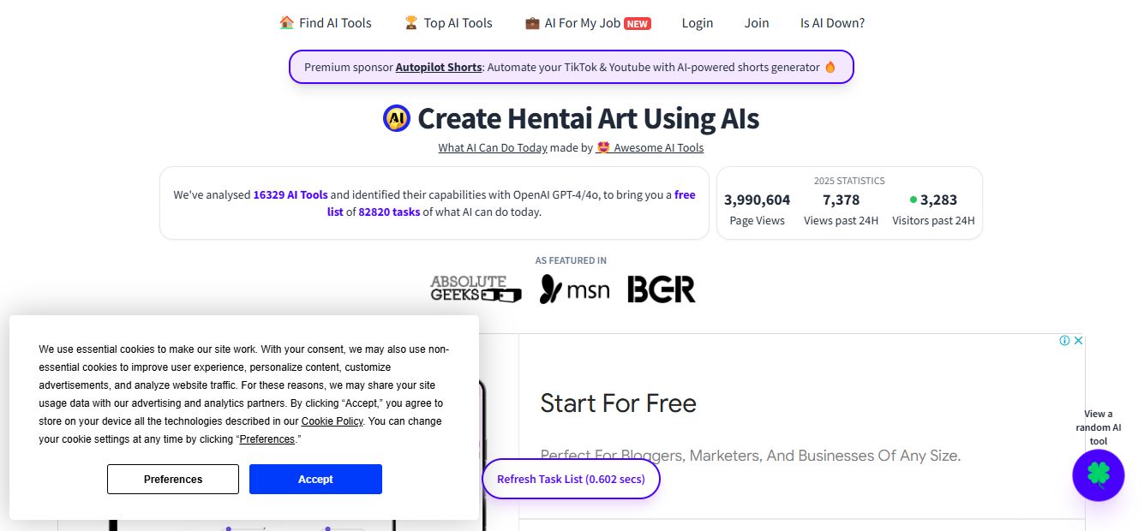Click the Start For Free ad headline
1144x531 pixels.
point(619,403)
